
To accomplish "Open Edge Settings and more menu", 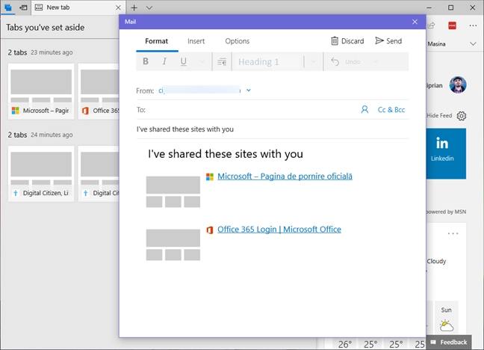I will [473, 25].
